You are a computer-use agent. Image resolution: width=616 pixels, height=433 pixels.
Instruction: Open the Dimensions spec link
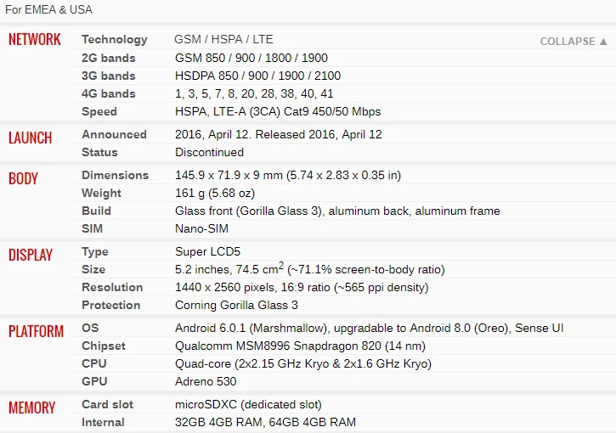click(115, 175)
